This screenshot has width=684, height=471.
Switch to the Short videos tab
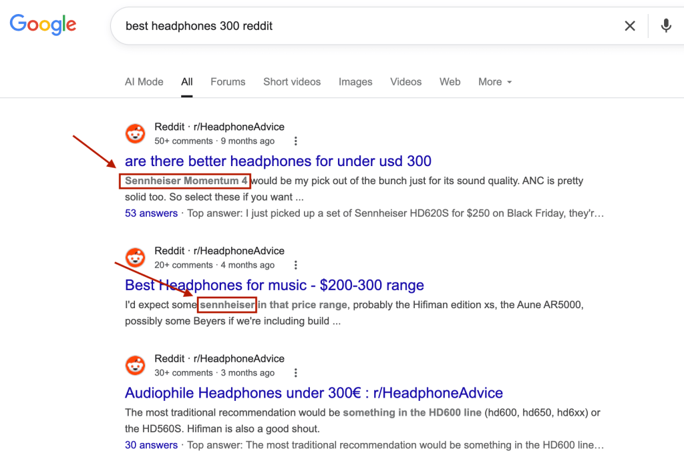tap(292, 81)
